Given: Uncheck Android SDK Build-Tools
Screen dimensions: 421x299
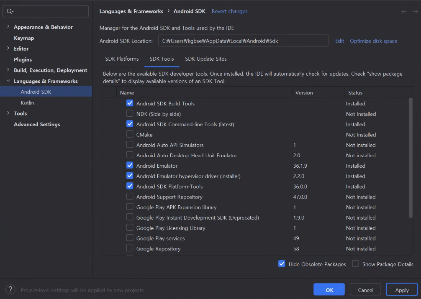Looking at the screenshot, I should pyautogui.click(x=130, y=103).
